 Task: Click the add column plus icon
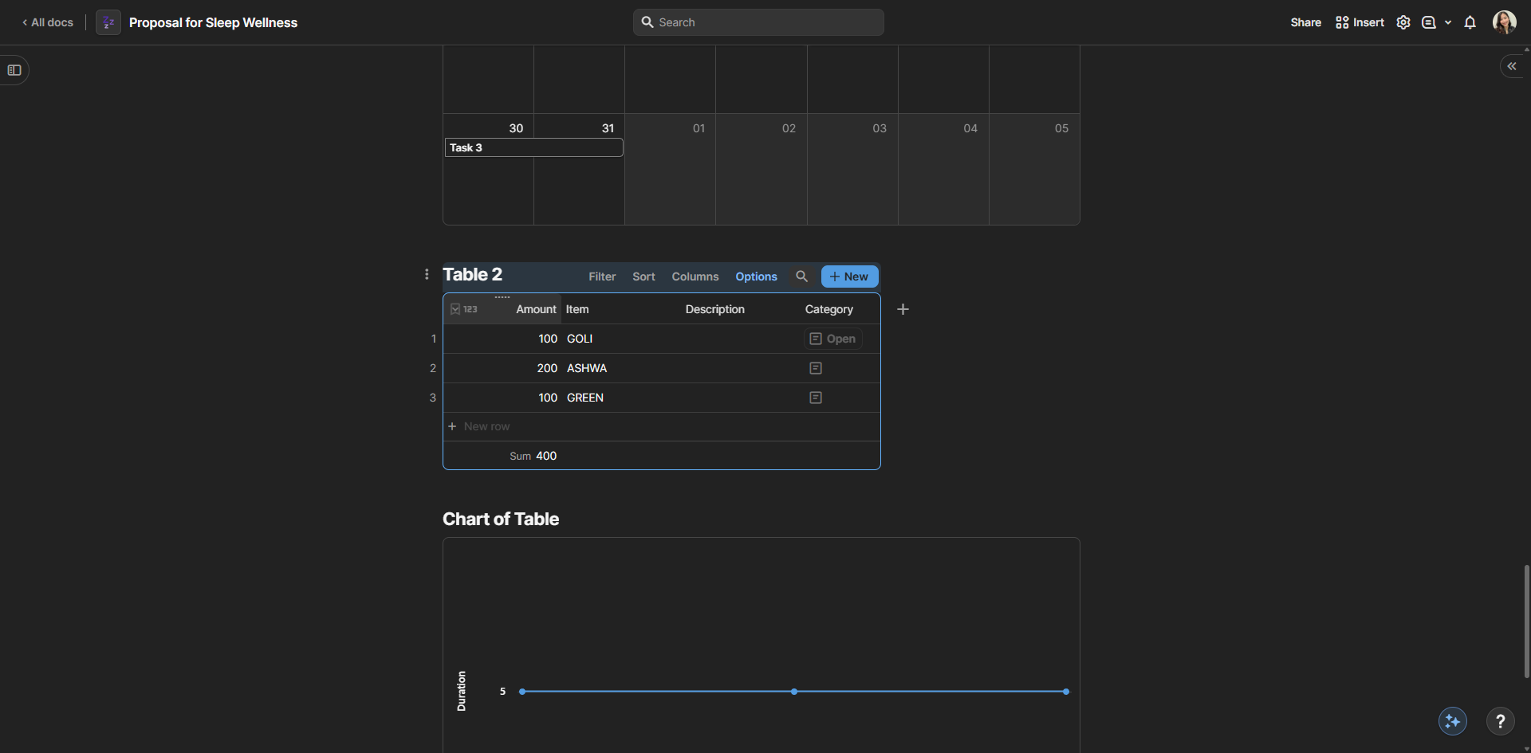pyautogui.click(x=903, y=309)
